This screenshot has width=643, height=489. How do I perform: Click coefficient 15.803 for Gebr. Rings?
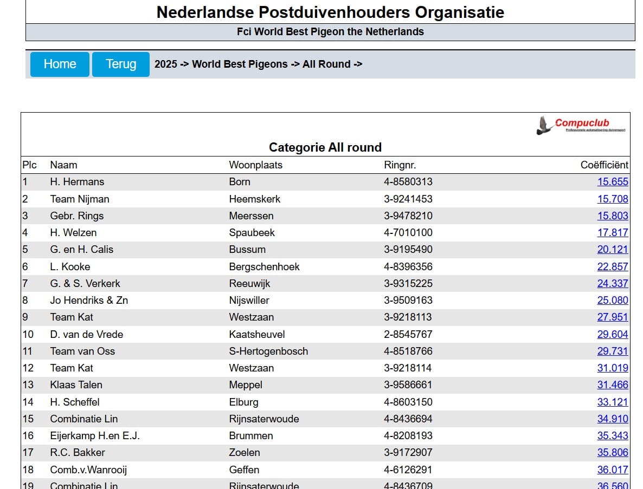pyautogui.click(x=613, y=216)
